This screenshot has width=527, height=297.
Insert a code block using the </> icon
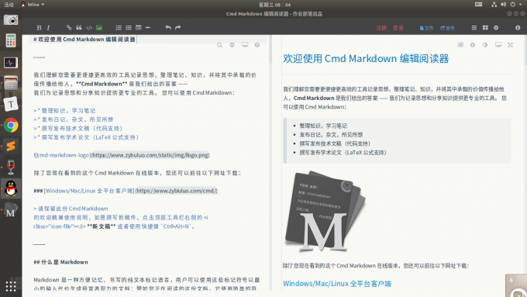(89, 28)
